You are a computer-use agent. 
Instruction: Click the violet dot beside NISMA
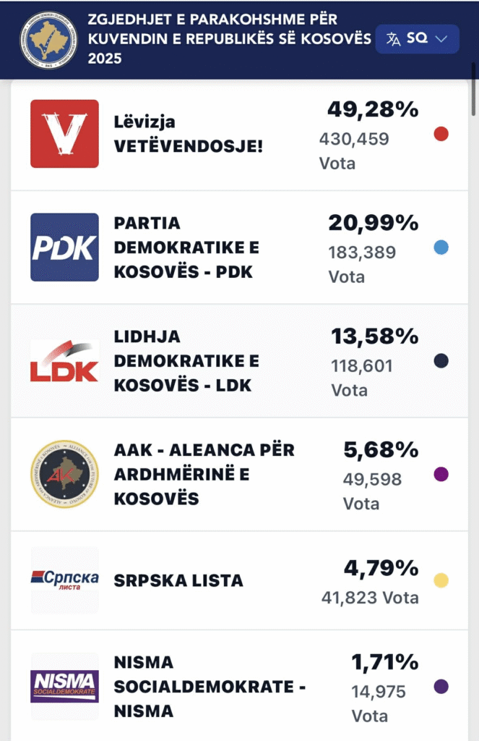pyautogui.click(x=441, y=687)
